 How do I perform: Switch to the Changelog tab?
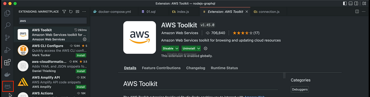point(196,68)
